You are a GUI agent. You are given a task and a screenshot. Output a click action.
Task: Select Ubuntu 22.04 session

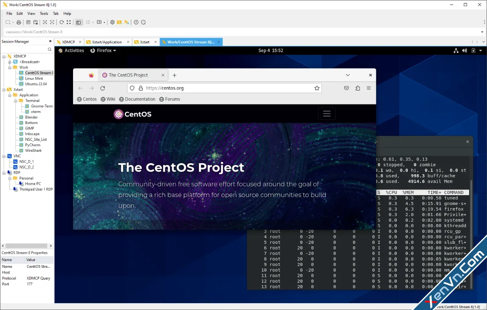(36, 84)
